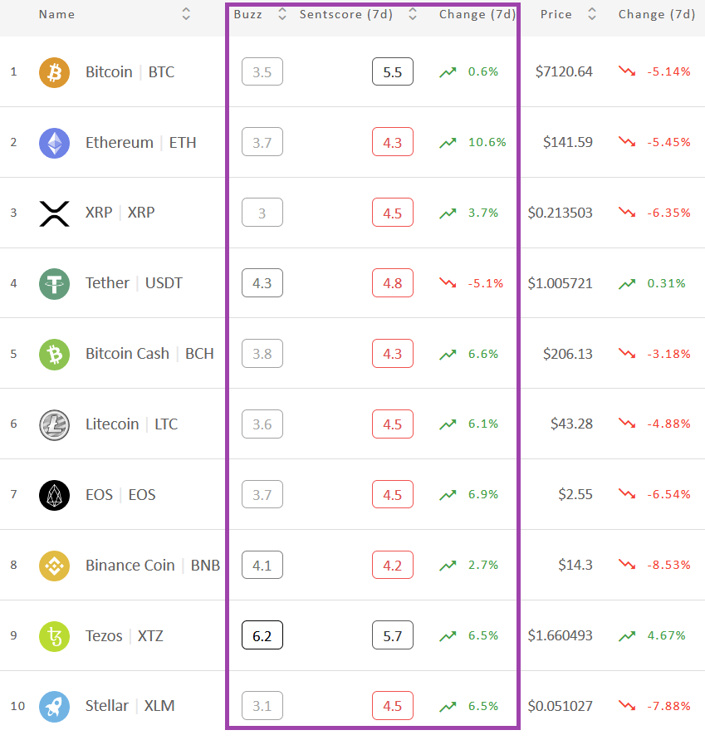Screen dimensions: 705x740
Task: Click Ethereum price $141.59 cell
Action: [x=568, y=142]
